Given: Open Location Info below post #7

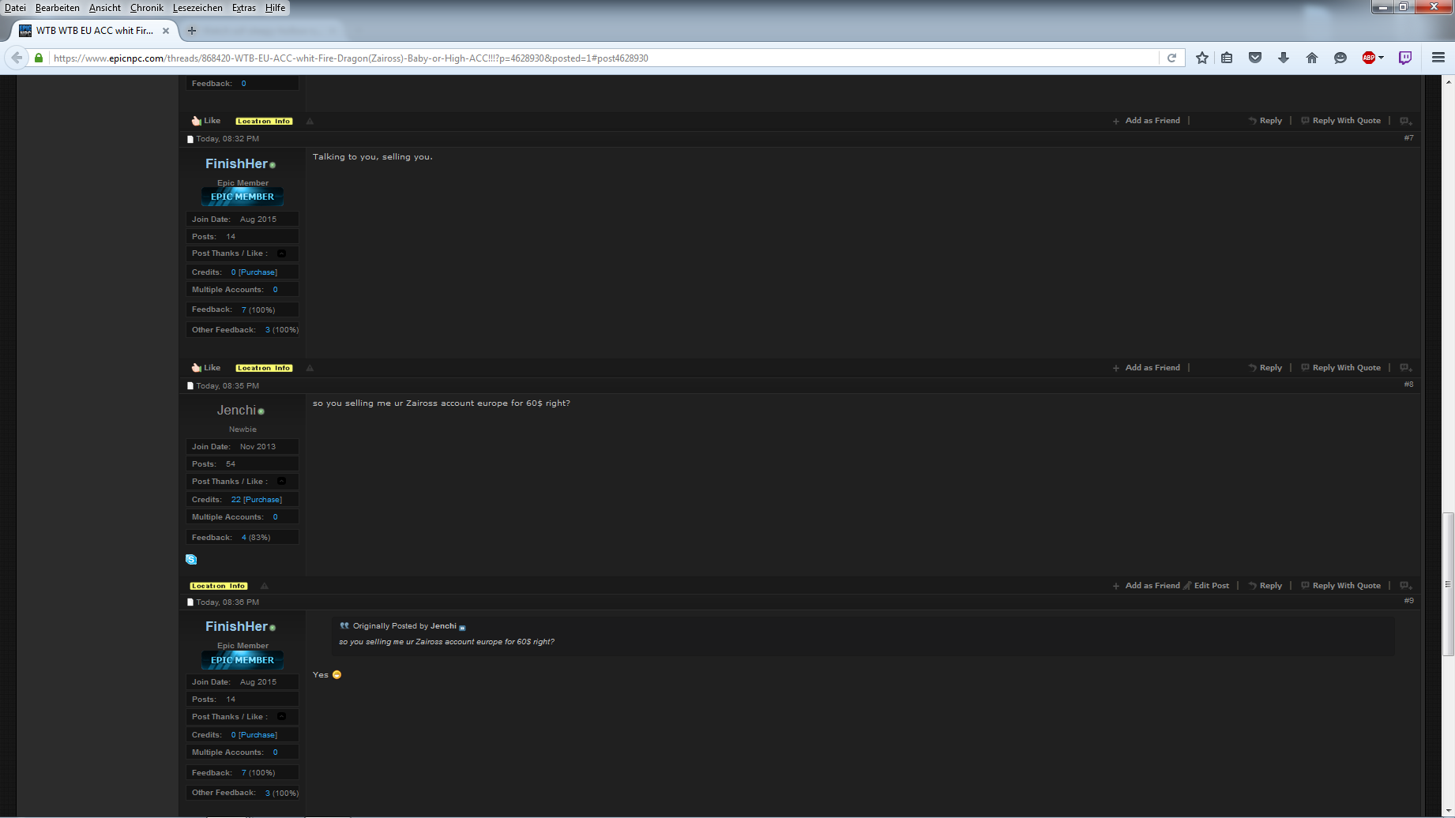Looking at the screenshot, I should (x=264, y=369).
